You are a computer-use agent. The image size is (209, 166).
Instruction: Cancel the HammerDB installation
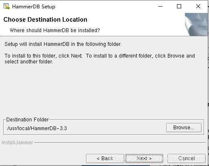[x=187, y=158]
